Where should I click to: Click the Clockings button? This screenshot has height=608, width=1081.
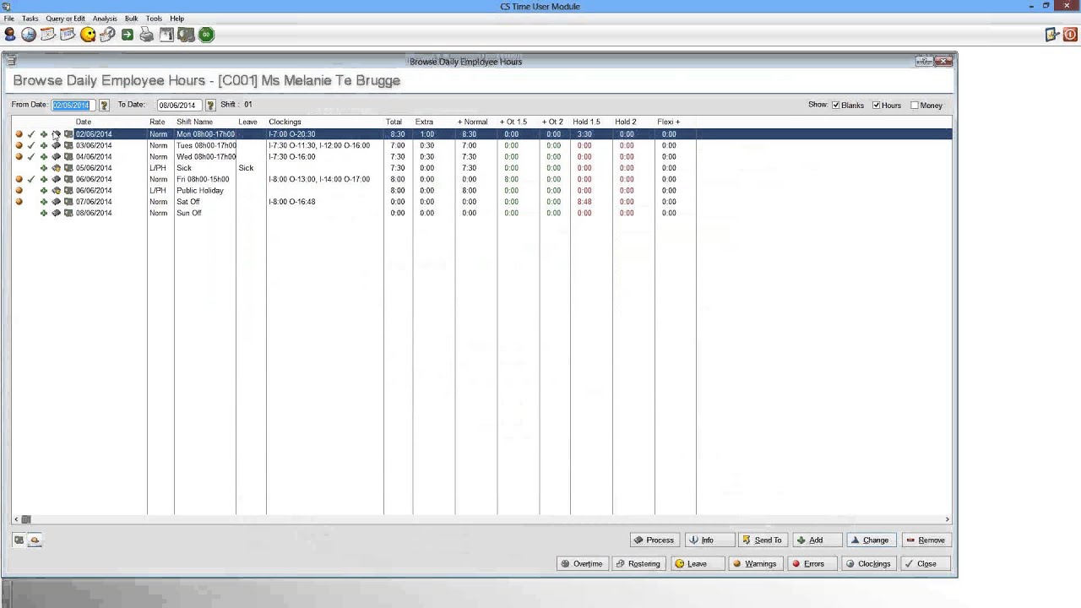click(x=869, y=564)
